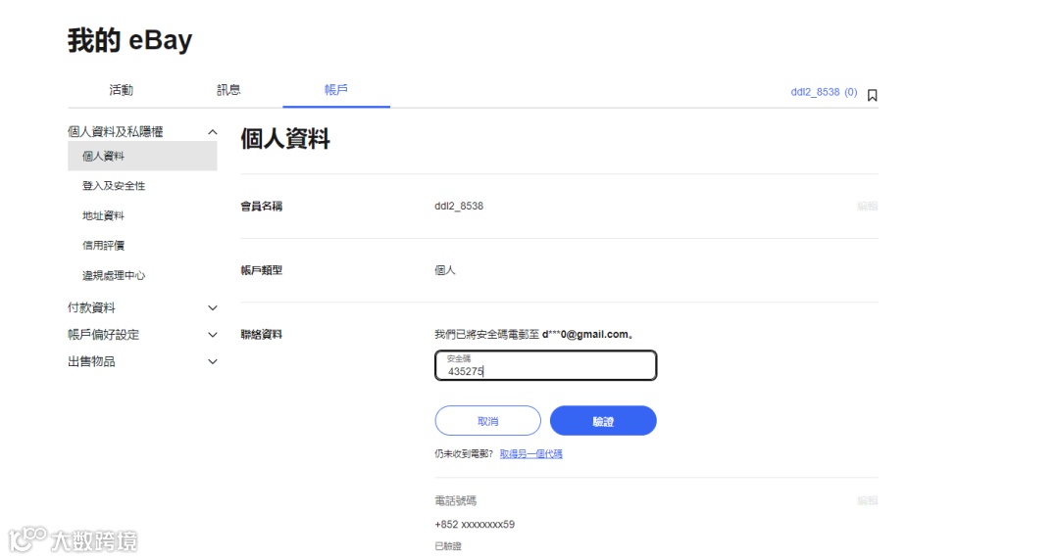The image size is (1059, 560).
Task: Expand the 出售物品 section
Action: 212,361
